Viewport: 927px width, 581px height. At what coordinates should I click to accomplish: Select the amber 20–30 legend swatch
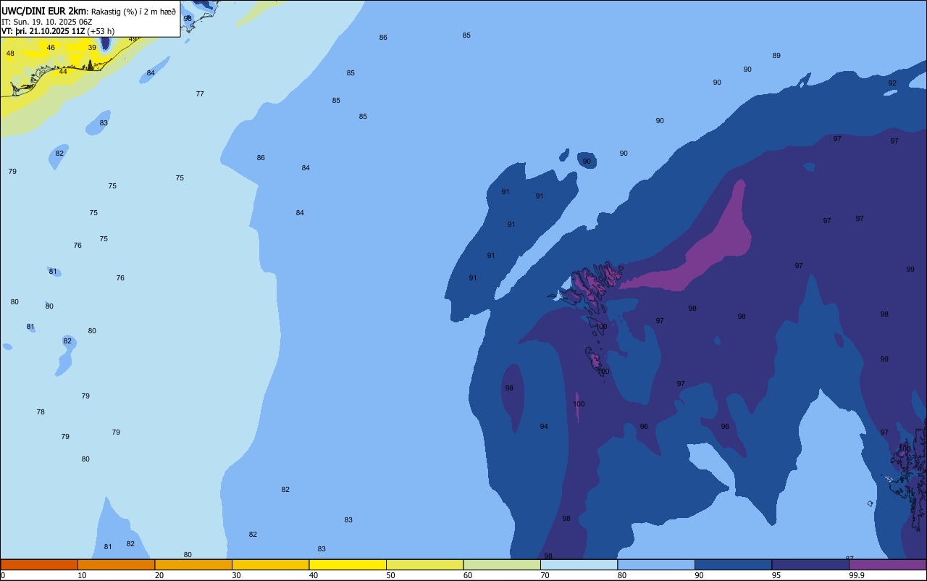point(193,564)
